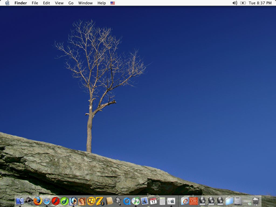The width and height of the screenshot is (276, 207).
Task: Open Address Book in the Dock
Action: [109, 201]
